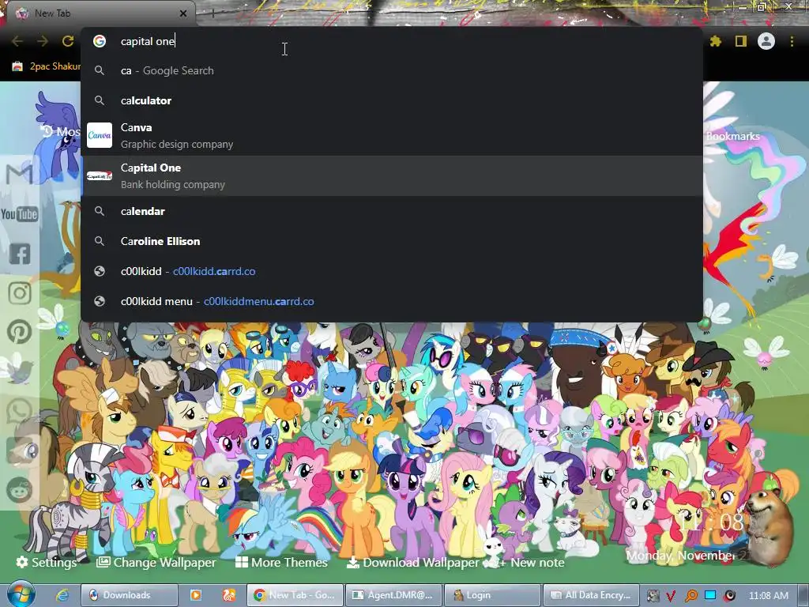Open the Reddit sidebar shortcut

pos(20,489)
